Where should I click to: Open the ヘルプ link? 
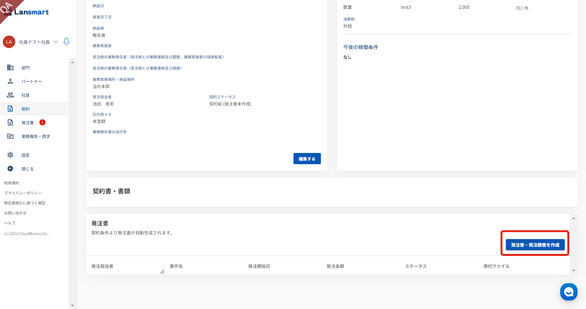pyautogui.click(x=10, y=223)
